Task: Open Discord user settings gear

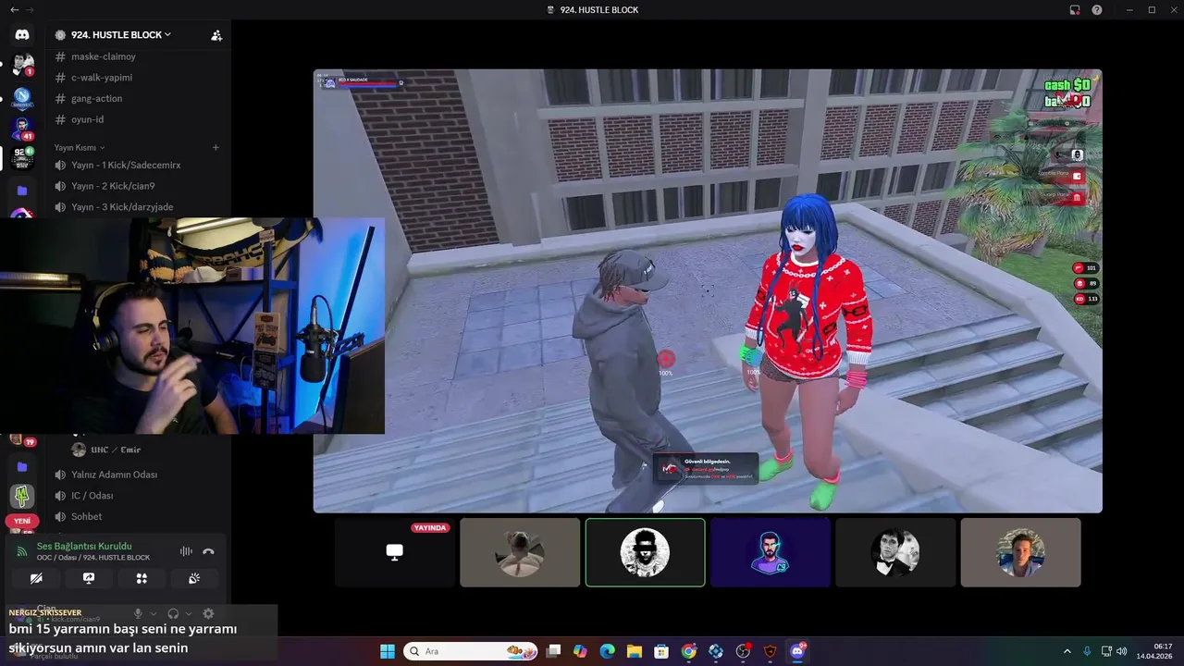Action: [208, 613]
